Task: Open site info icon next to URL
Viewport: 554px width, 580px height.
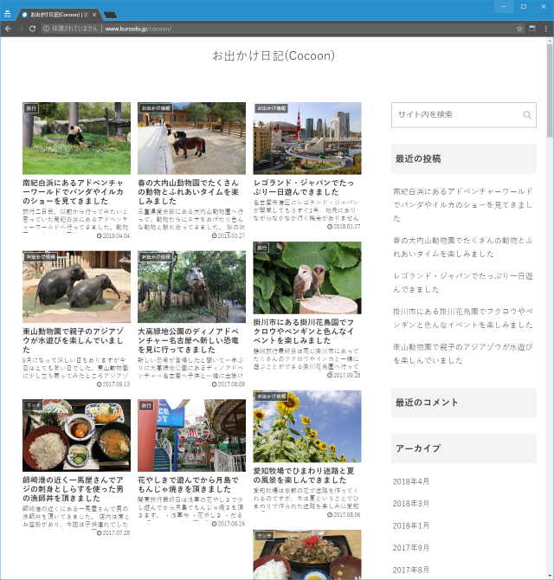Action: tap(46, 29)
